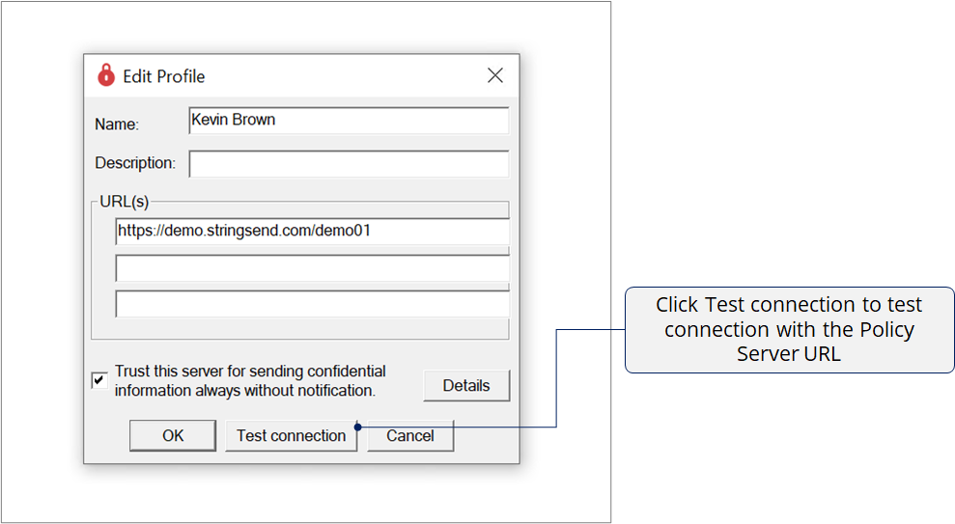Click the Test connection button
Viewport: 955px width, 524px height.
pyautogui.click(x=291, y=435)
